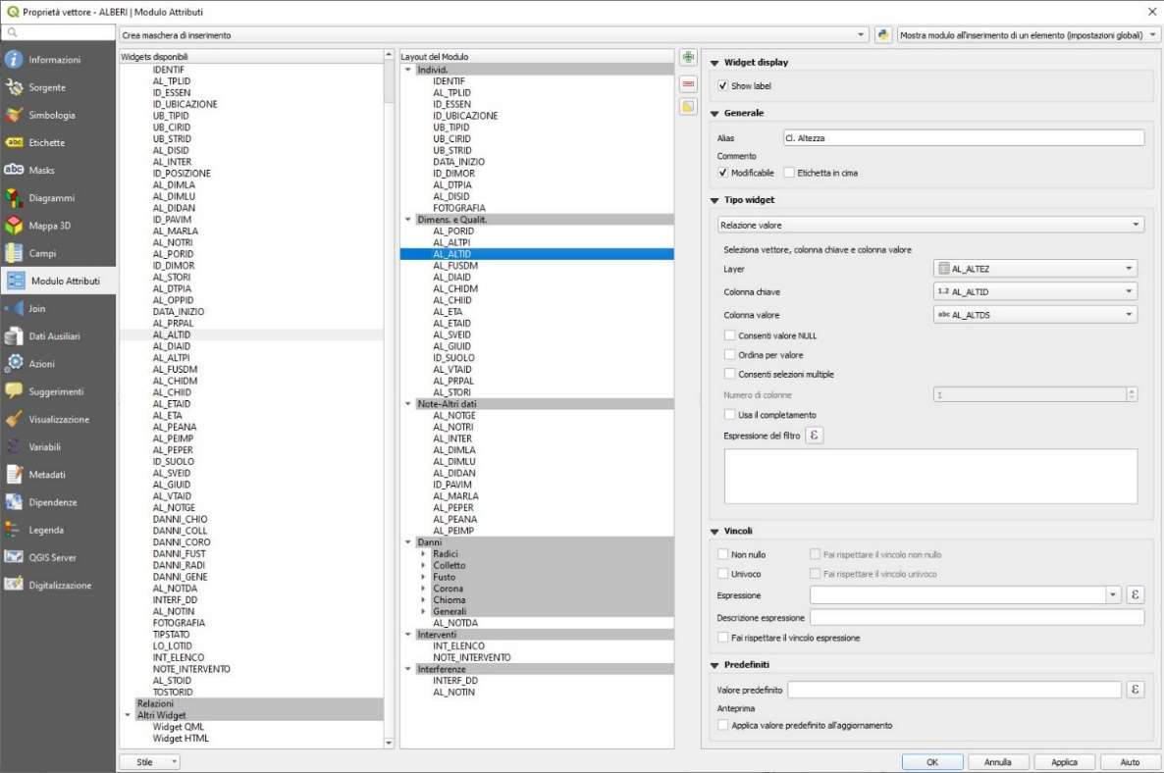This screenshot has width=1164, height=773.
Task: Click the green add tab/group icon
Action: pos(688,58)
